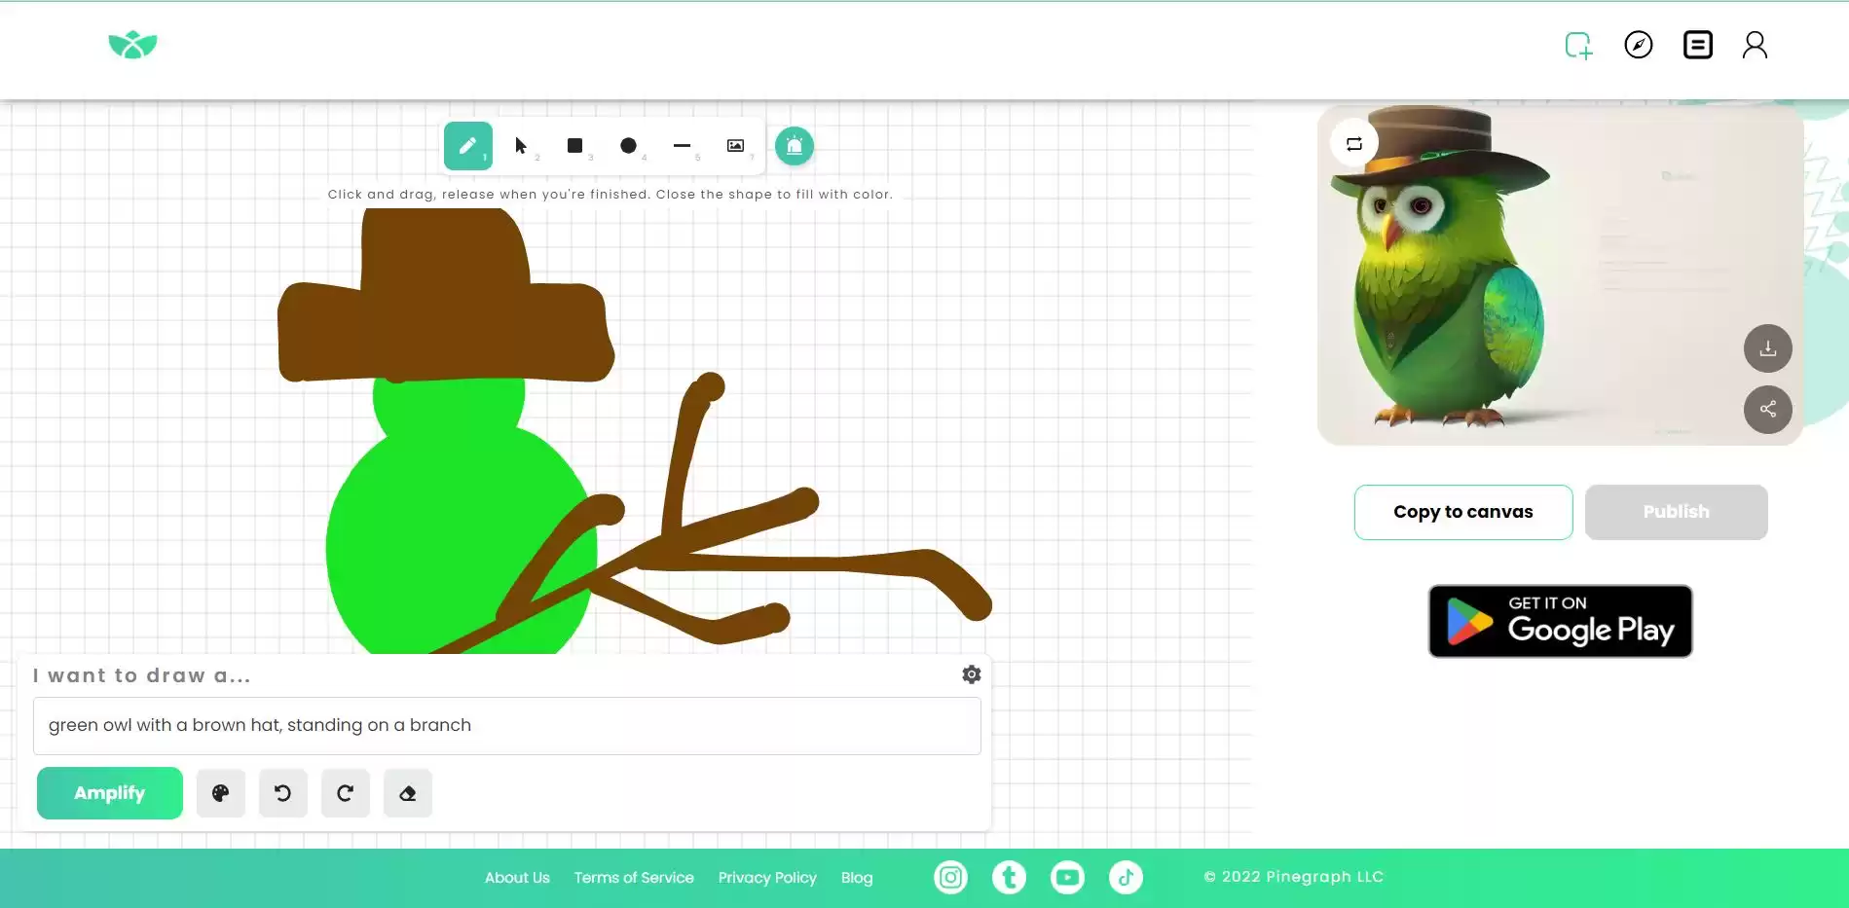The image size is (1849, 908).
Task: Open the user account profile
Action: (x=1754, y=45)
